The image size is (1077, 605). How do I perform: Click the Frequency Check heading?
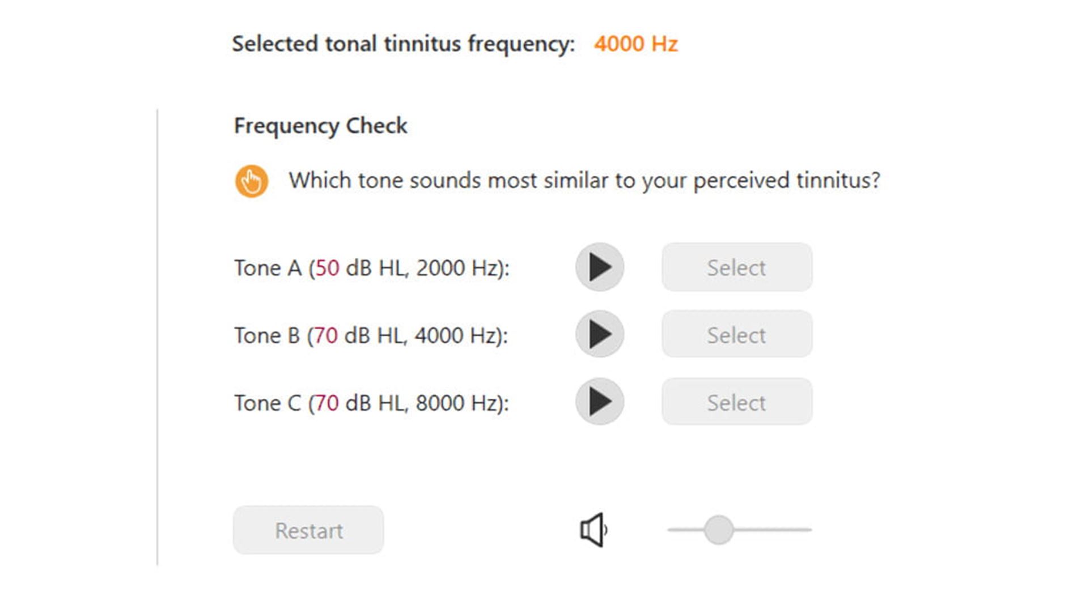[321, 126]
